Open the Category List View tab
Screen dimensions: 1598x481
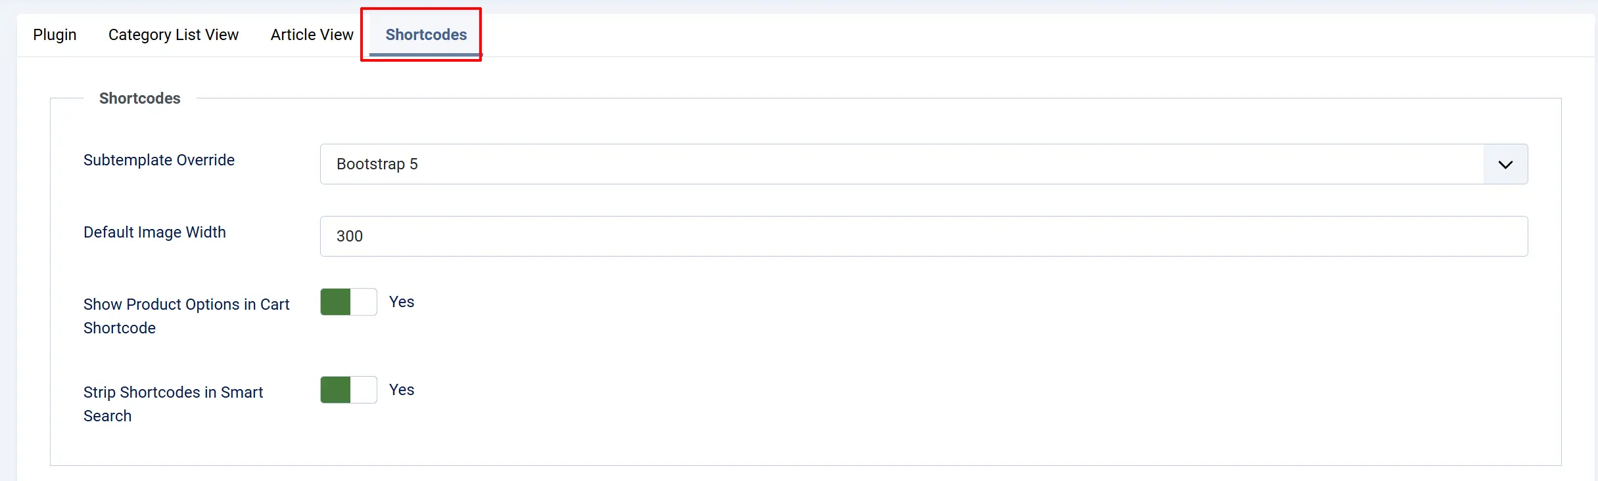(174, 35)
